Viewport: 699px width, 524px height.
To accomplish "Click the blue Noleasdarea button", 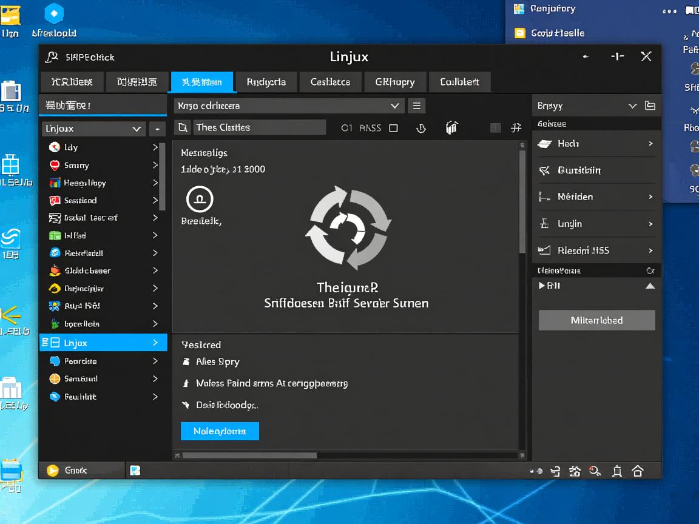I will click(x=220, y=431).
